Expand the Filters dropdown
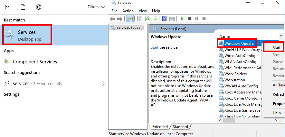The height and width of the screenshot is (137, 285). (x=96, y=7)
